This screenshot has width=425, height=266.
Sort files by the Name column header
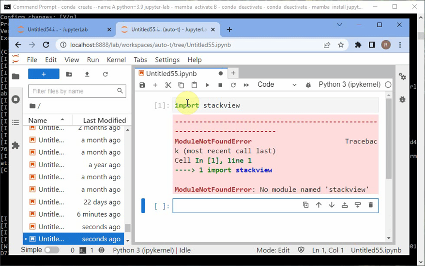click(x=38, y=120)
